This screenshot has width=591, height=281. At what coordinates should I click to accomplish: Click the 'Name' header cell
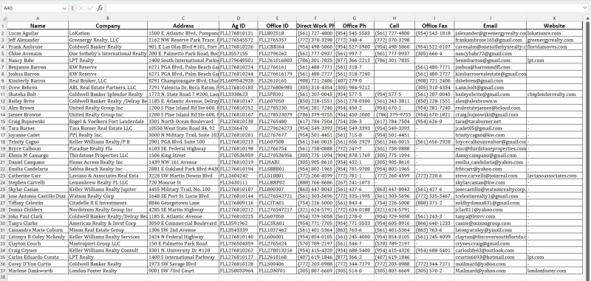click(x=38, y=26)
